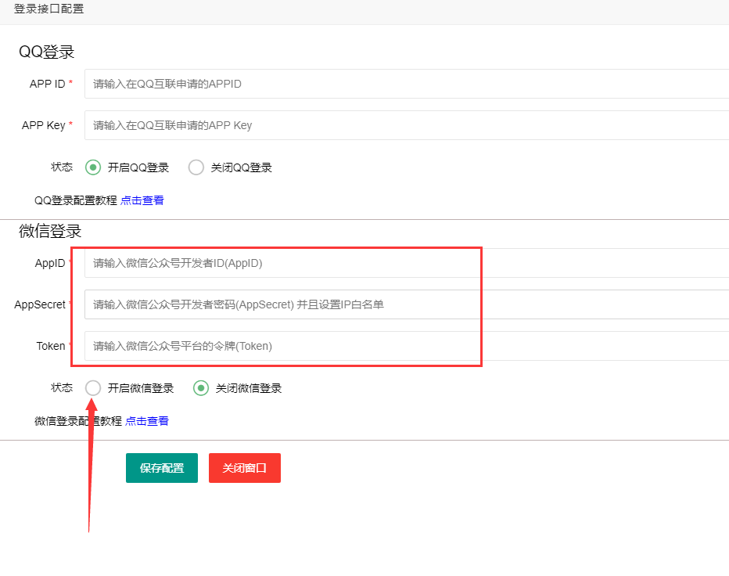
Task: Open 微信登录配置教程 点击查看 link
Action: (147, 421)
